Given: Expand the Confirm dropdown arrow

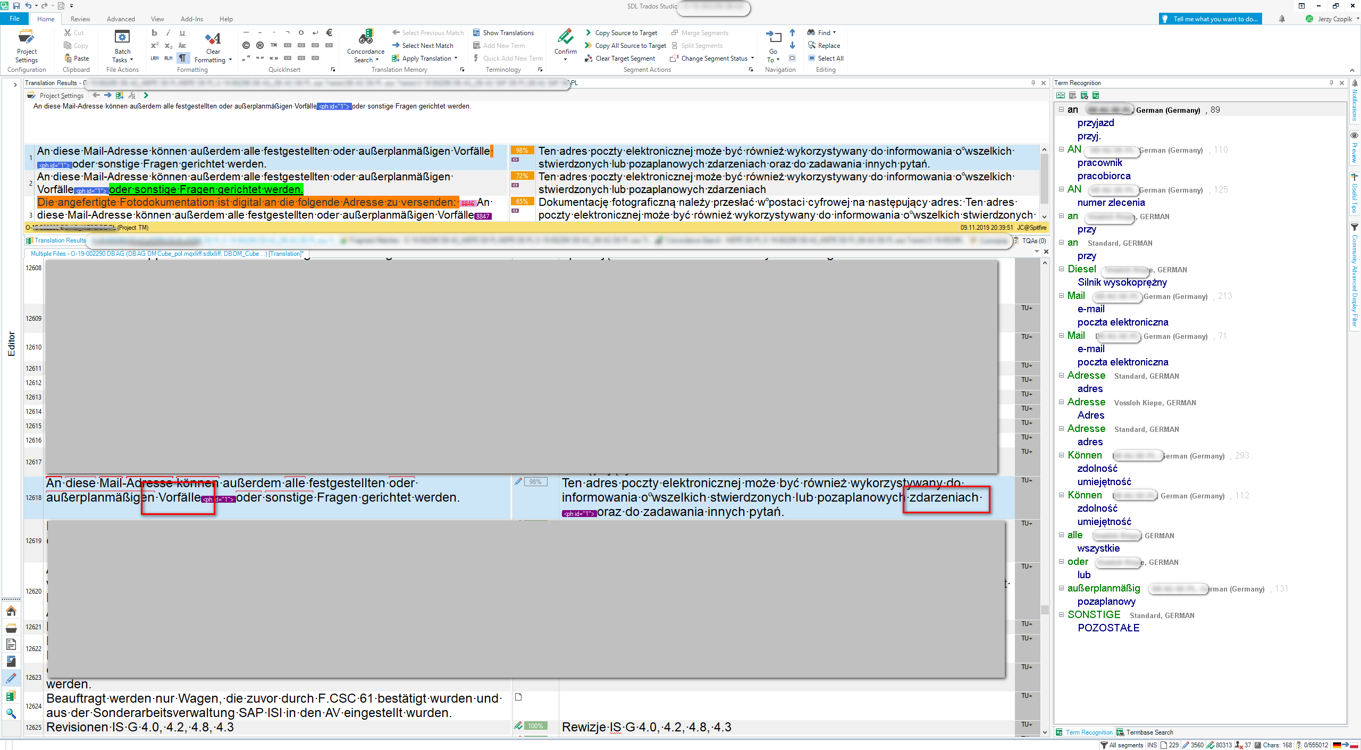Looking at the screenshot, I should pos(565,60).
